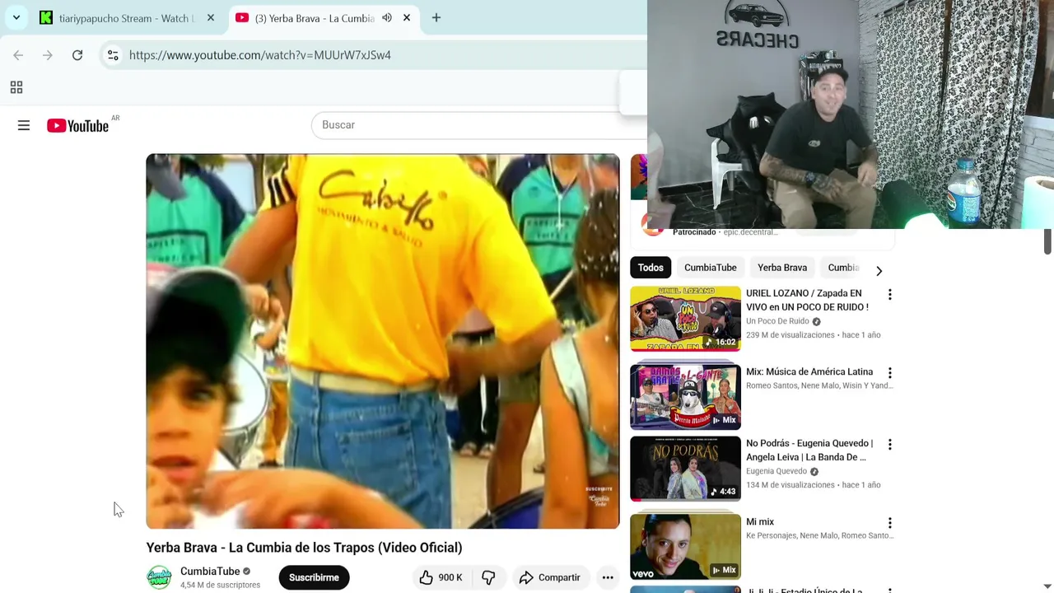Like the video with thumbs up 900 K
Screen dimensions: 1054x593
441,577
